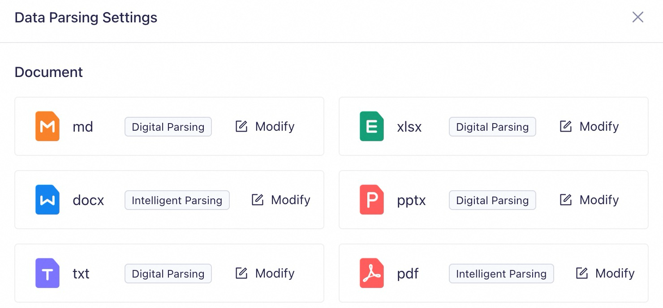663x308 pixels.
Task: Modify parsing settings for xlsx
Action: pyautogui.click(x=589, y=126)
